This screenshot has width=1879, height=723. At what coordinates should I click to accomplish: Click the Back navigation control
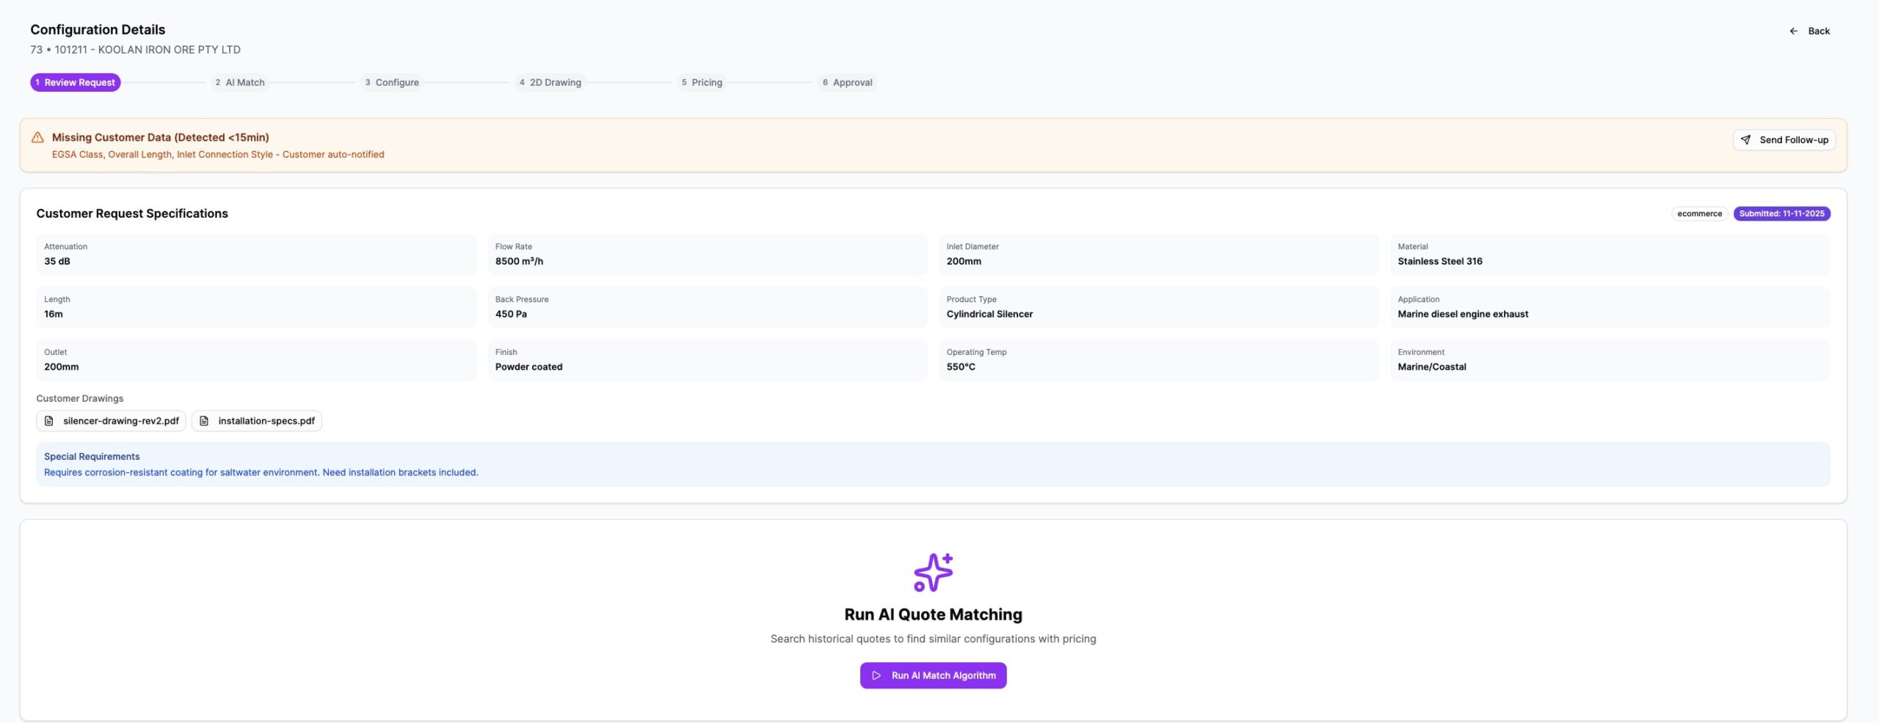pyautogui.click(x=1811, y=31)
